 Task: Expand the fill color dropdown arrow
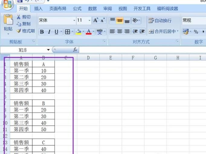pyautogui.click(x=83, y=31)
